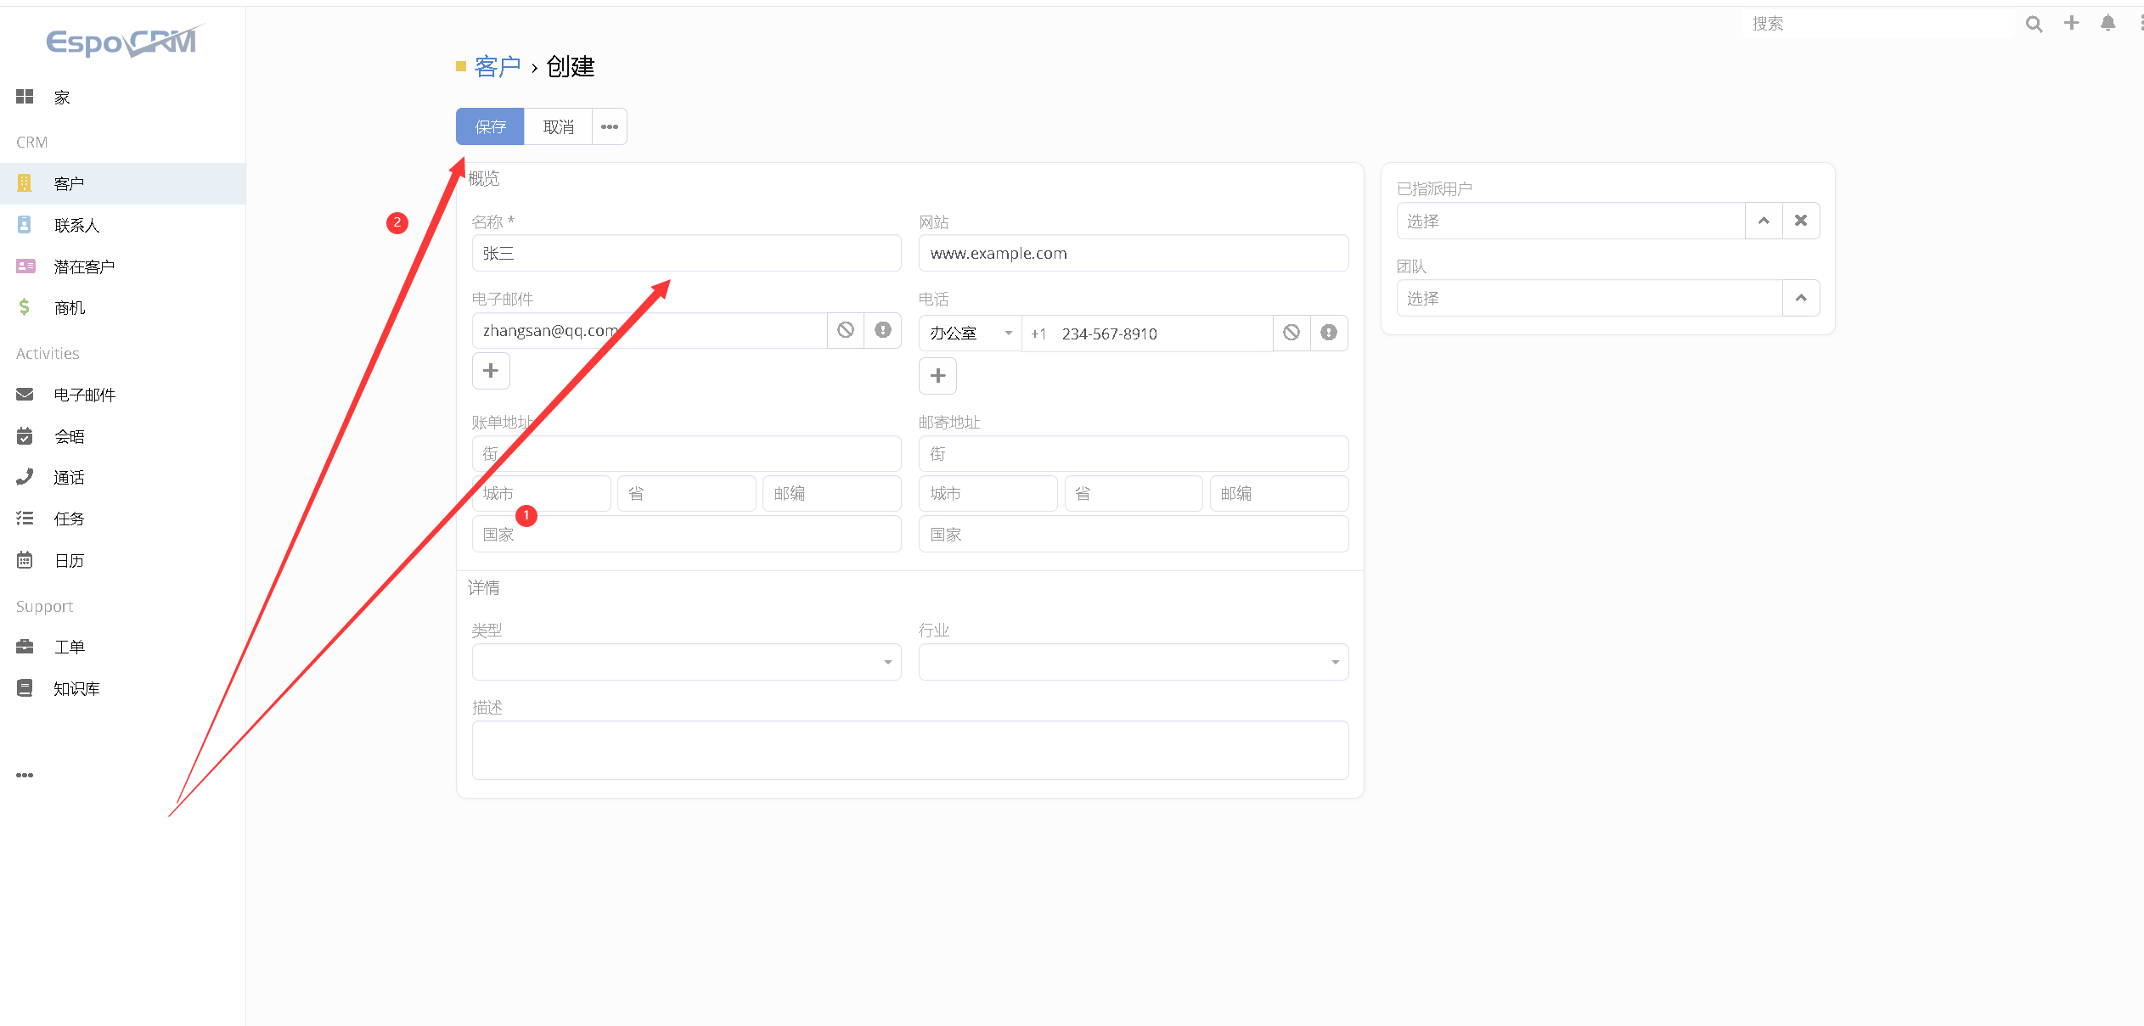Add another email address with plus button
Screen dimensions: 2144x1026
[x=491, y=371]
